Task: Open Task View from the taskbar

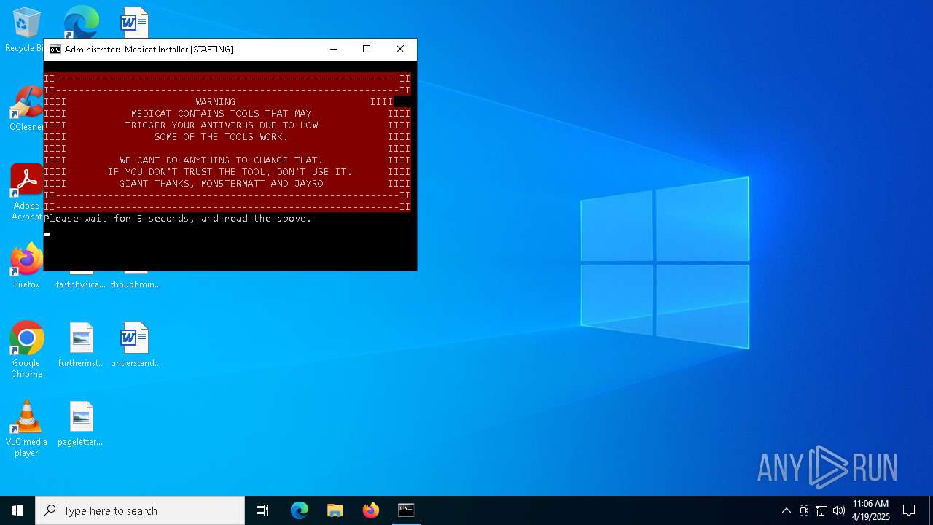Action: 262,510
